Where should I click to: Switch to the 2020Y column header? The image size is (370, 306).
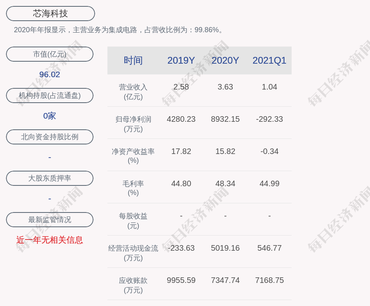(x=225, y=60)
